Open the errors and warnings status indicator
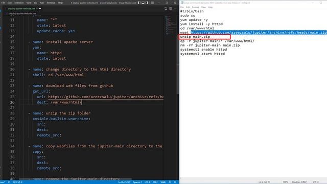 pos(17,182)
